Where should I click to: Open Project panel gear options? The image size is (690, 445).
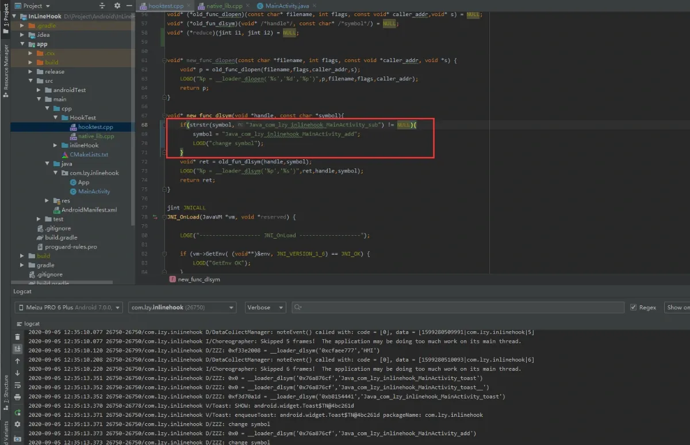(117, 6)
